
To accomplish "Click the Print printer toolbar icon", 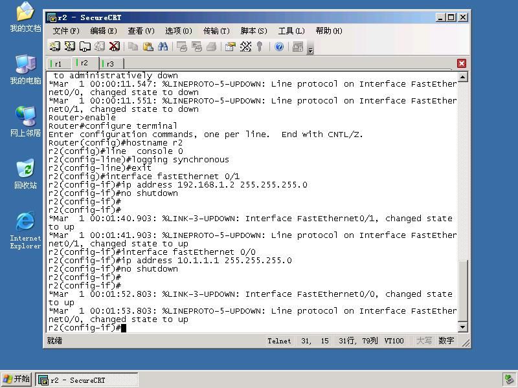I will tap(212, 47).
